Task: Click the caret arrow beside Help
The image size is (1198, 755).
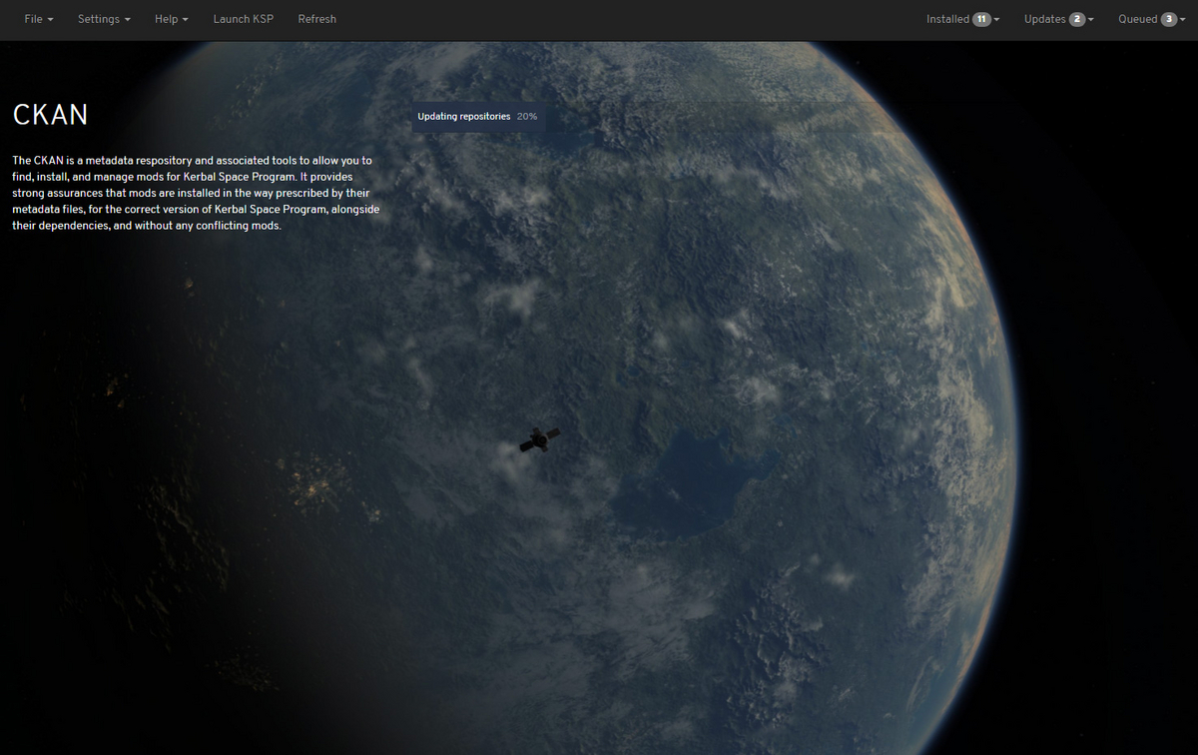Action: (187, 20)
